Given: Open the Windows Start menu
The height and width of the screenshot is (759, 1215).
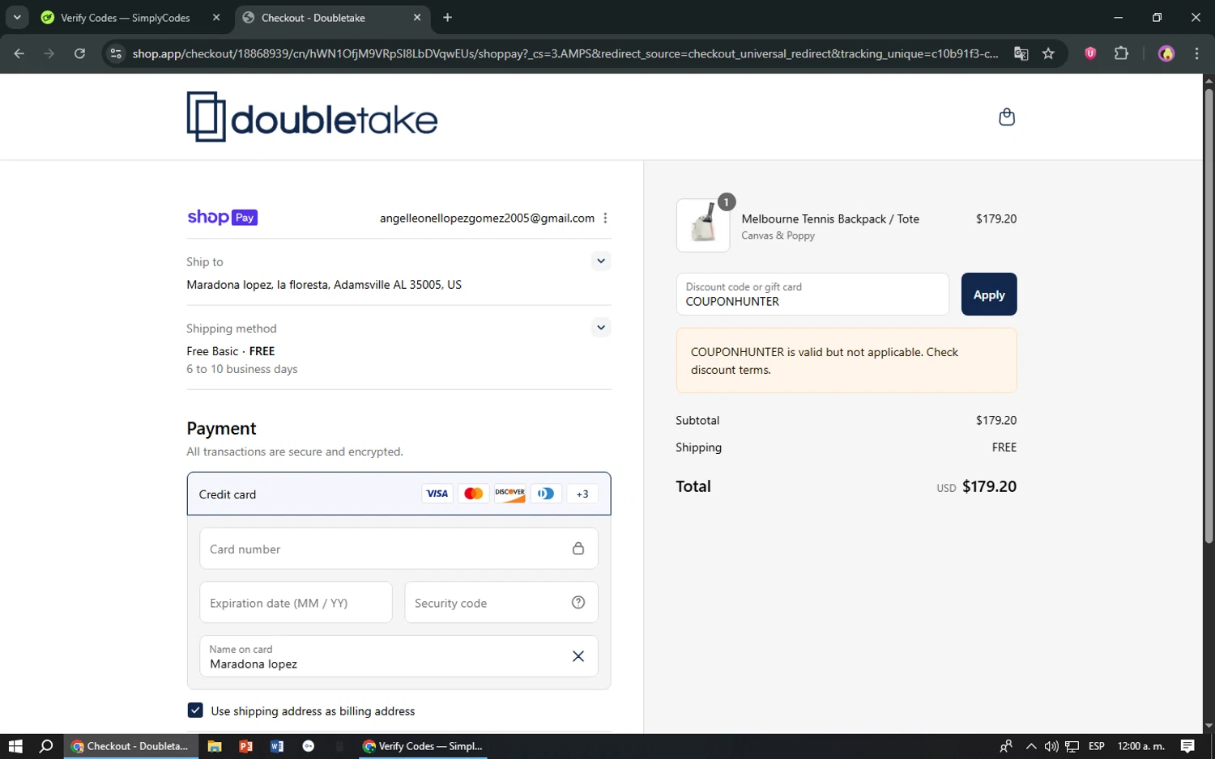Looking at the screenshot, I should (15, 746).
